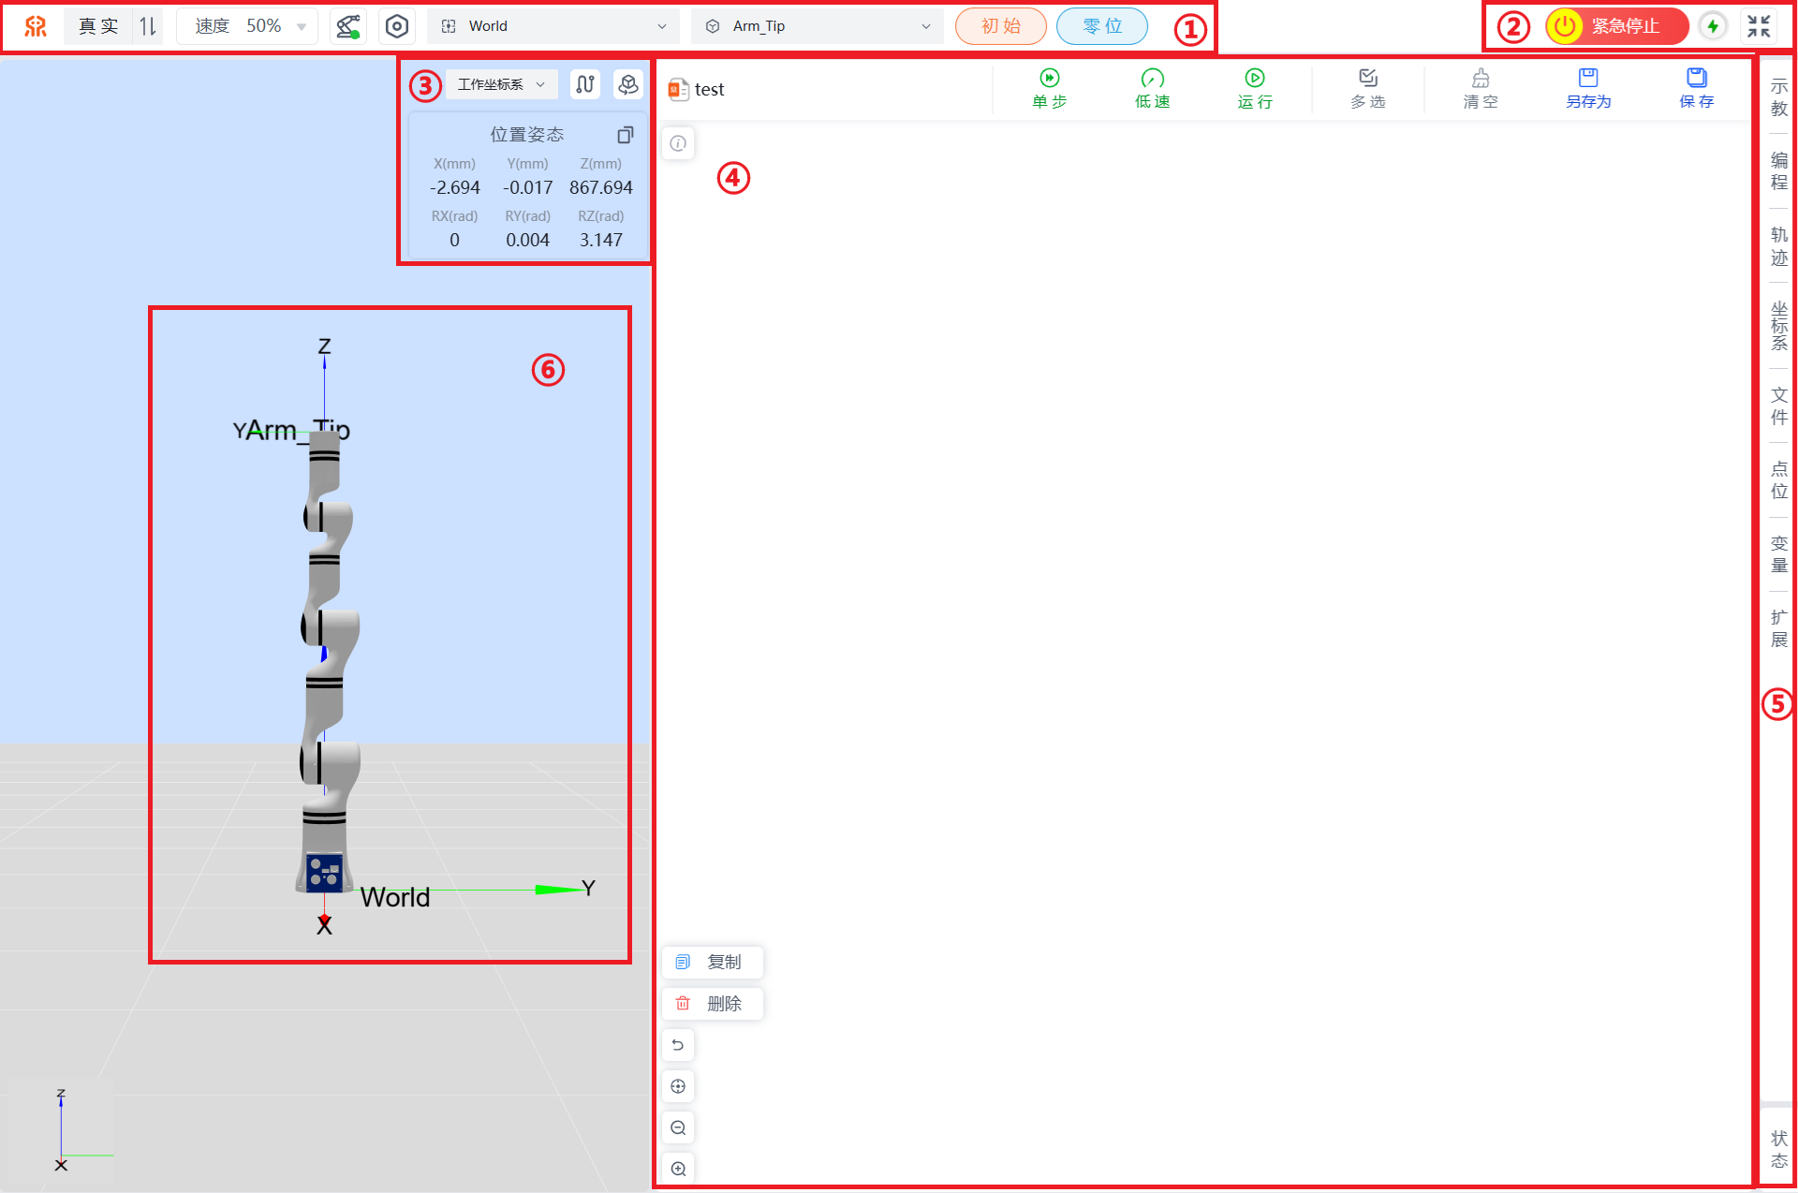
Task: Toggle 多选 multi-select mode
Action: [x=1368, y=89]
